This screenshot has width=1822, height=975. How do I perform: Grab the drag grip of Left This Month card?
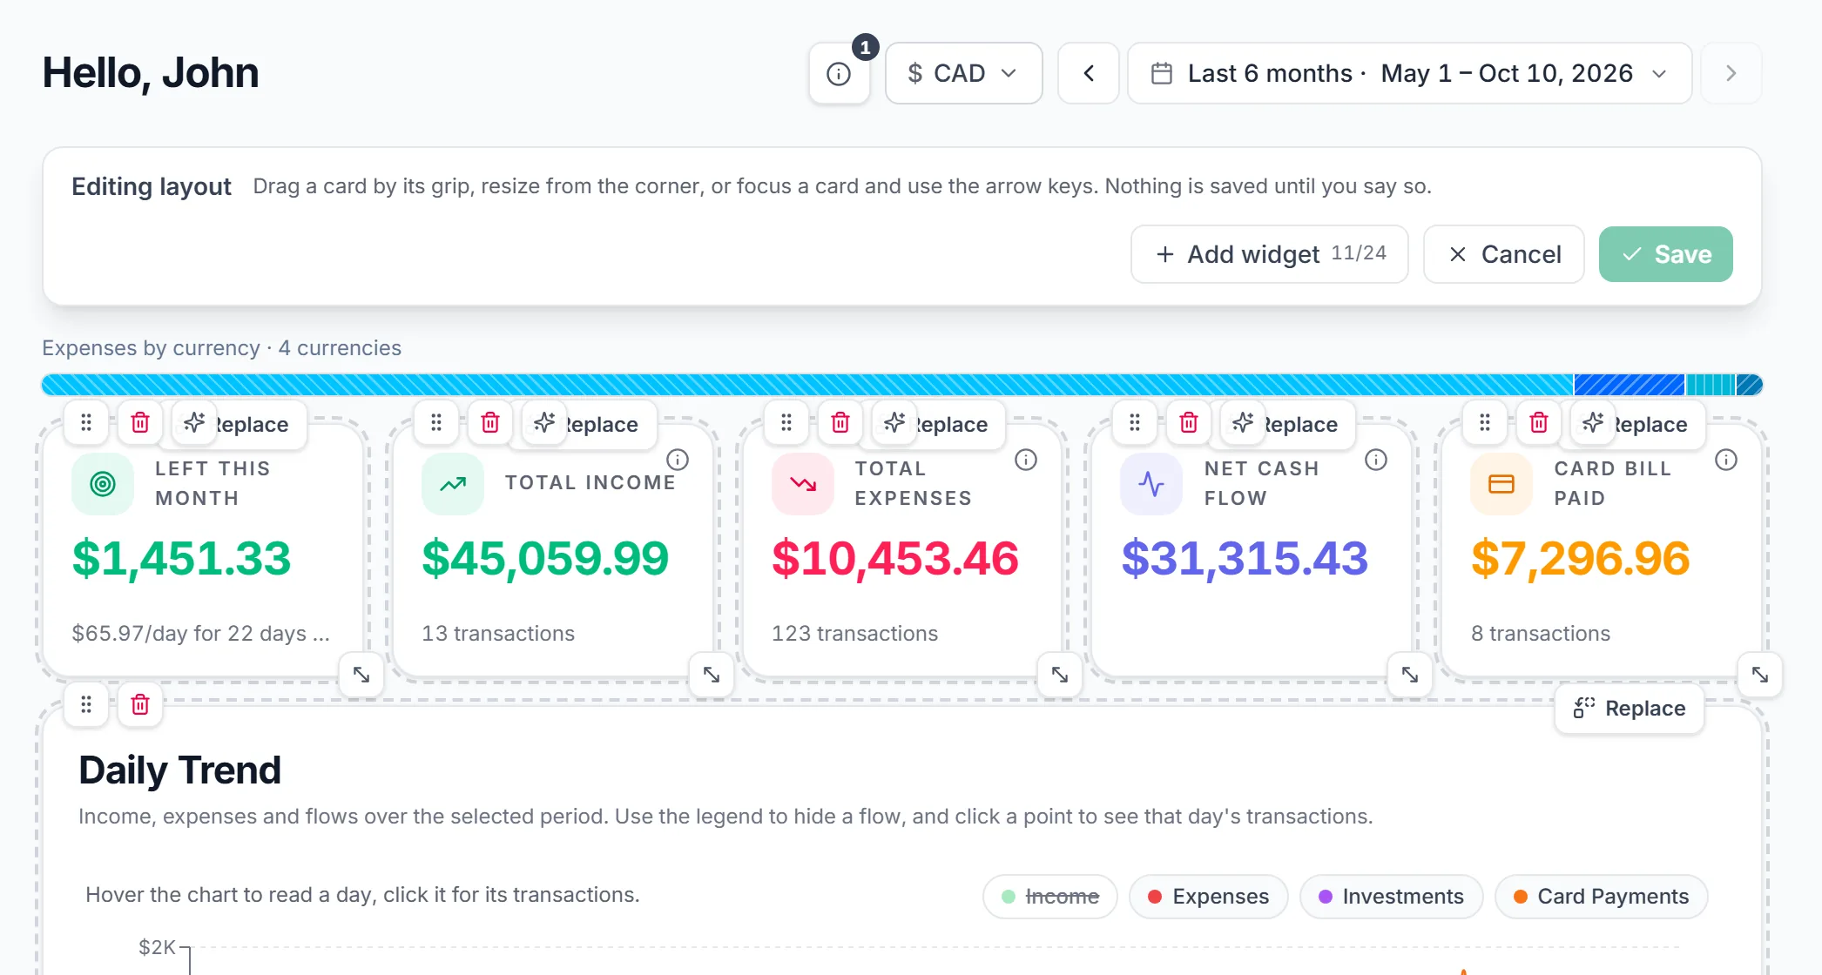tap(86, 423)
